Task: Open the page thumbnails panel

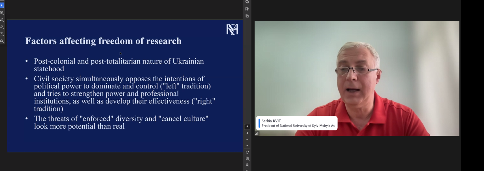Action: click(x=247, y=16)
